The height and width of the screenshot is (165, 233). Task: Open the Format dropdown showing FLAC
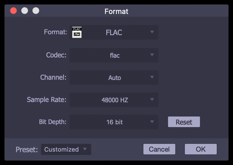point(114,32)
